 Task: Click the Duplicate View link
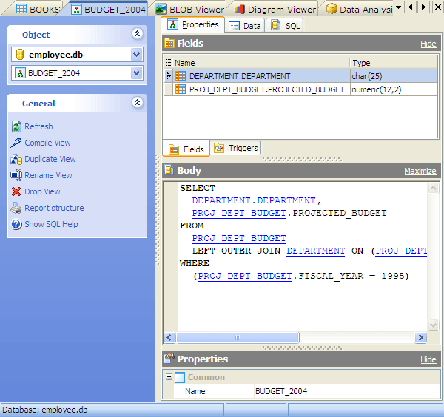pyautogui.click(x=50, y=159)
